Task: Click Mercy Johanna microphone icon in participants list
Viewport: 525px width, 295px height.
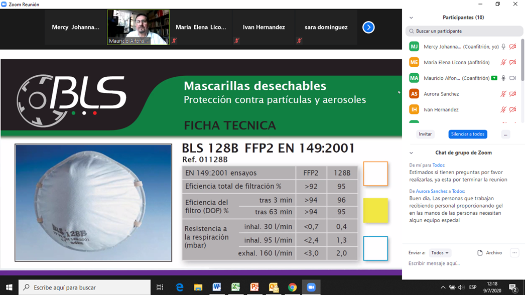Action: click(x=503, y=47)
